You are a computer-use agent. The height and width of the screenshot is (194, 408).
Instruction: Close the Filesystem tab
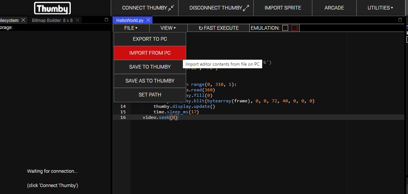tap(23, 20)
